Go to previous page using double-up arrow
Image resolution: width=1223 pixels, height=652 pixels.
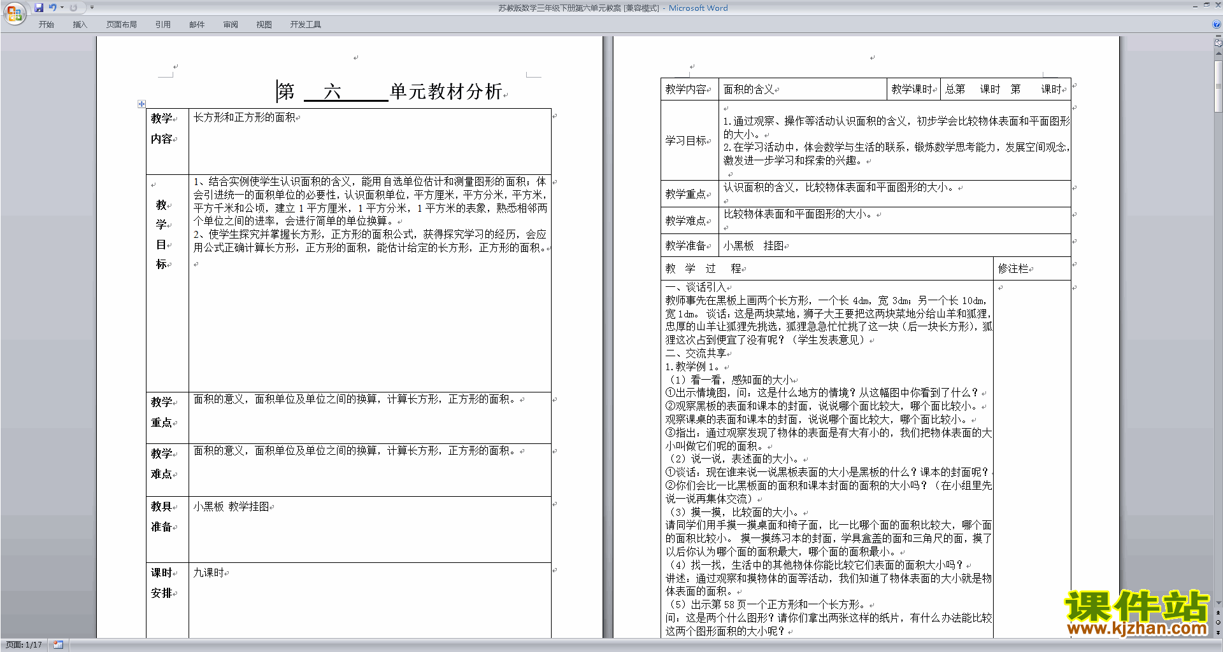(1218, 613)
